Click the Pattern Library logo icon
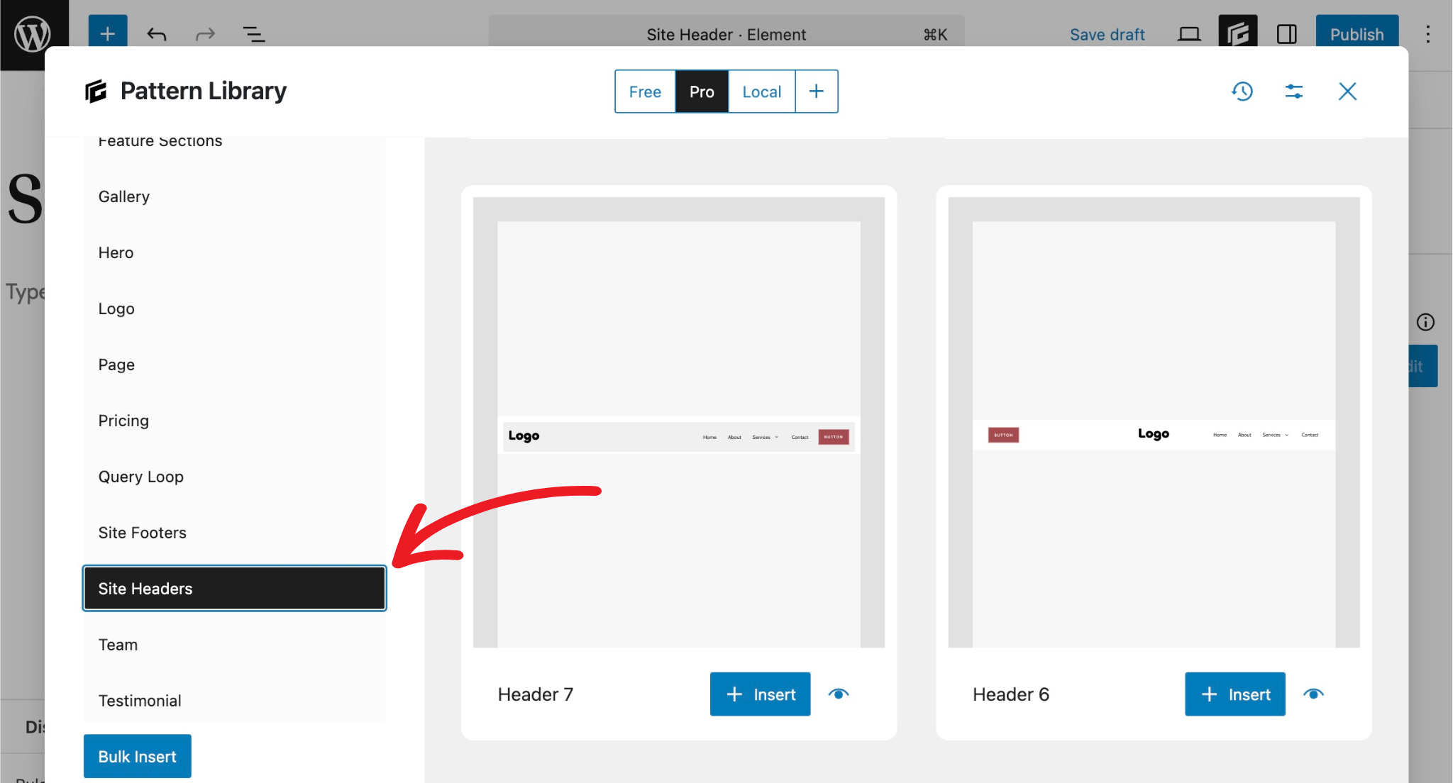 [x=96, y=91]
